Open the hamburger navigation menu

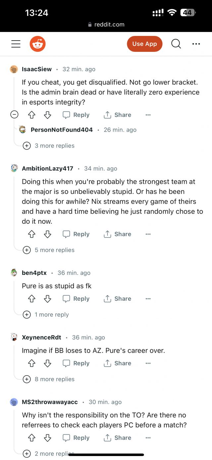click(x=16, y=44)
